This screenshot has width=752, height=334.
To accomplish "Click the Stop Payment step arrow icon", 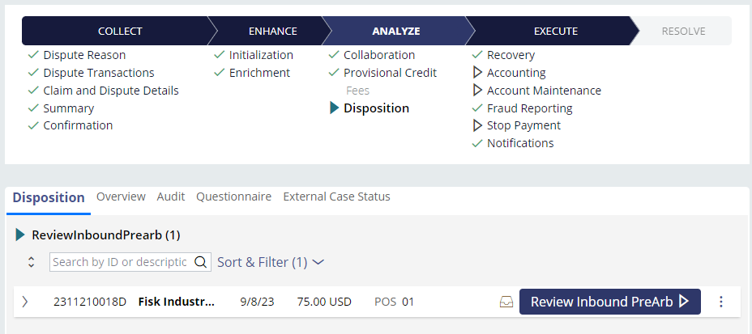I will (477, 125).
